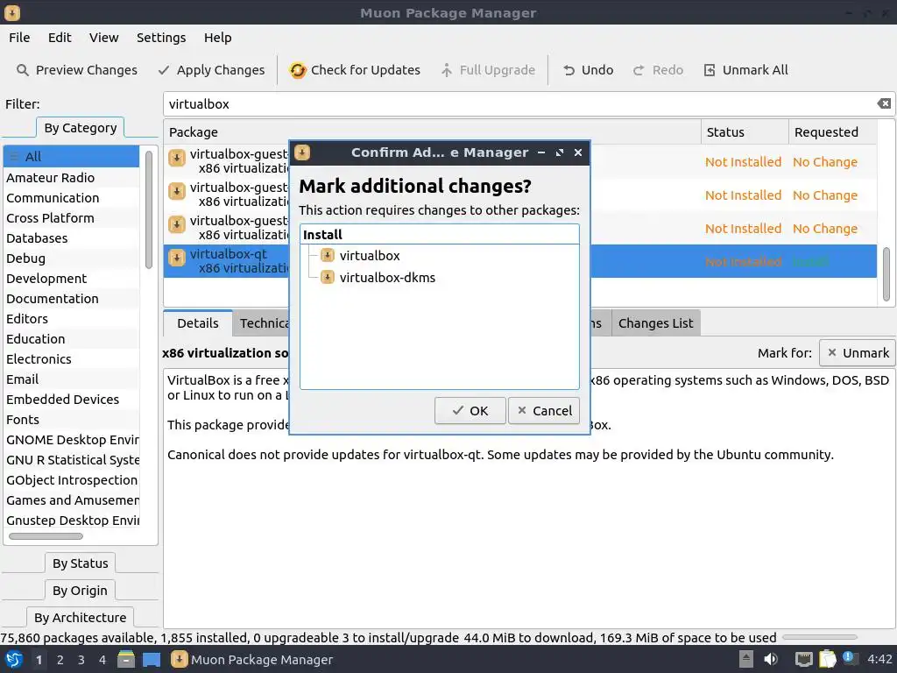The width and height of the screenshot is (897, 673).
Task: Click the notification tray icon with blue badge
Action: tap(850, 659)
